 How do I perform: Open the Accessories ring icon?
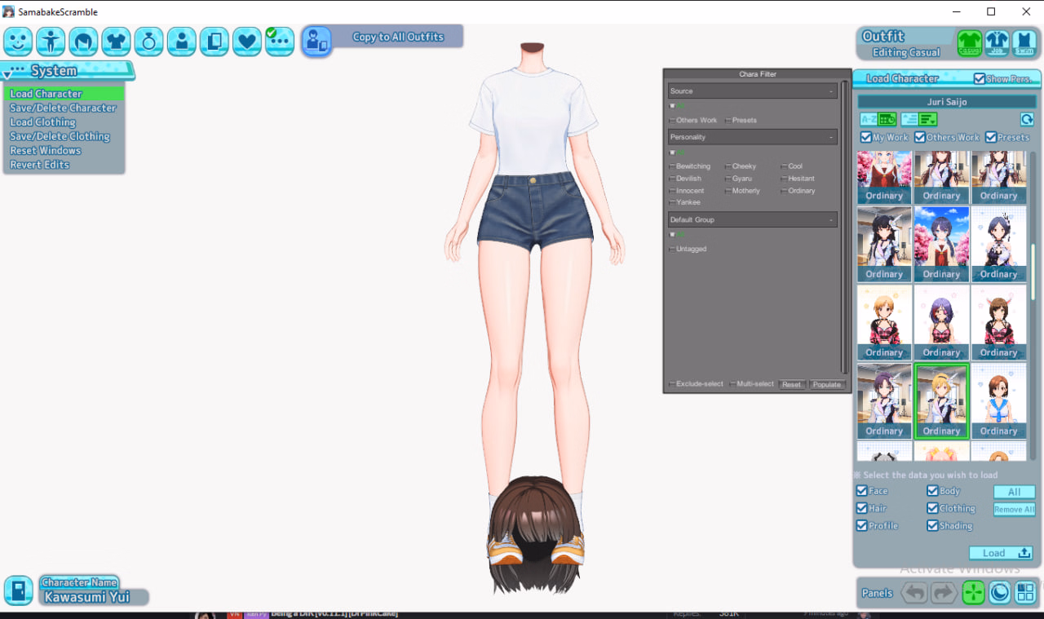click(149, 42)
